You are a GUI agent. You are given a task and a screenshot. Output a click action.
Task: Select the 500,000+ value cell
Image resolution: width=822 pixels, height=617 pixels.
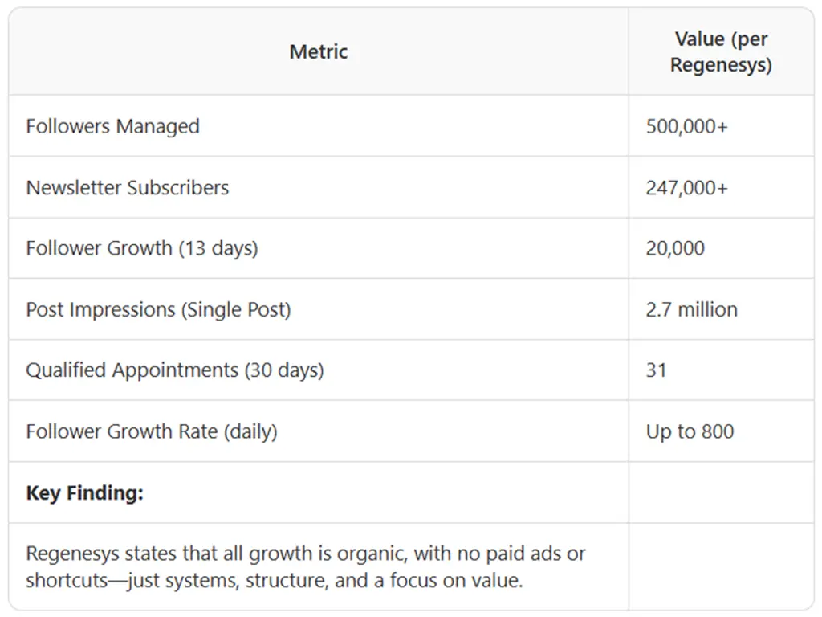coord(687,126)
